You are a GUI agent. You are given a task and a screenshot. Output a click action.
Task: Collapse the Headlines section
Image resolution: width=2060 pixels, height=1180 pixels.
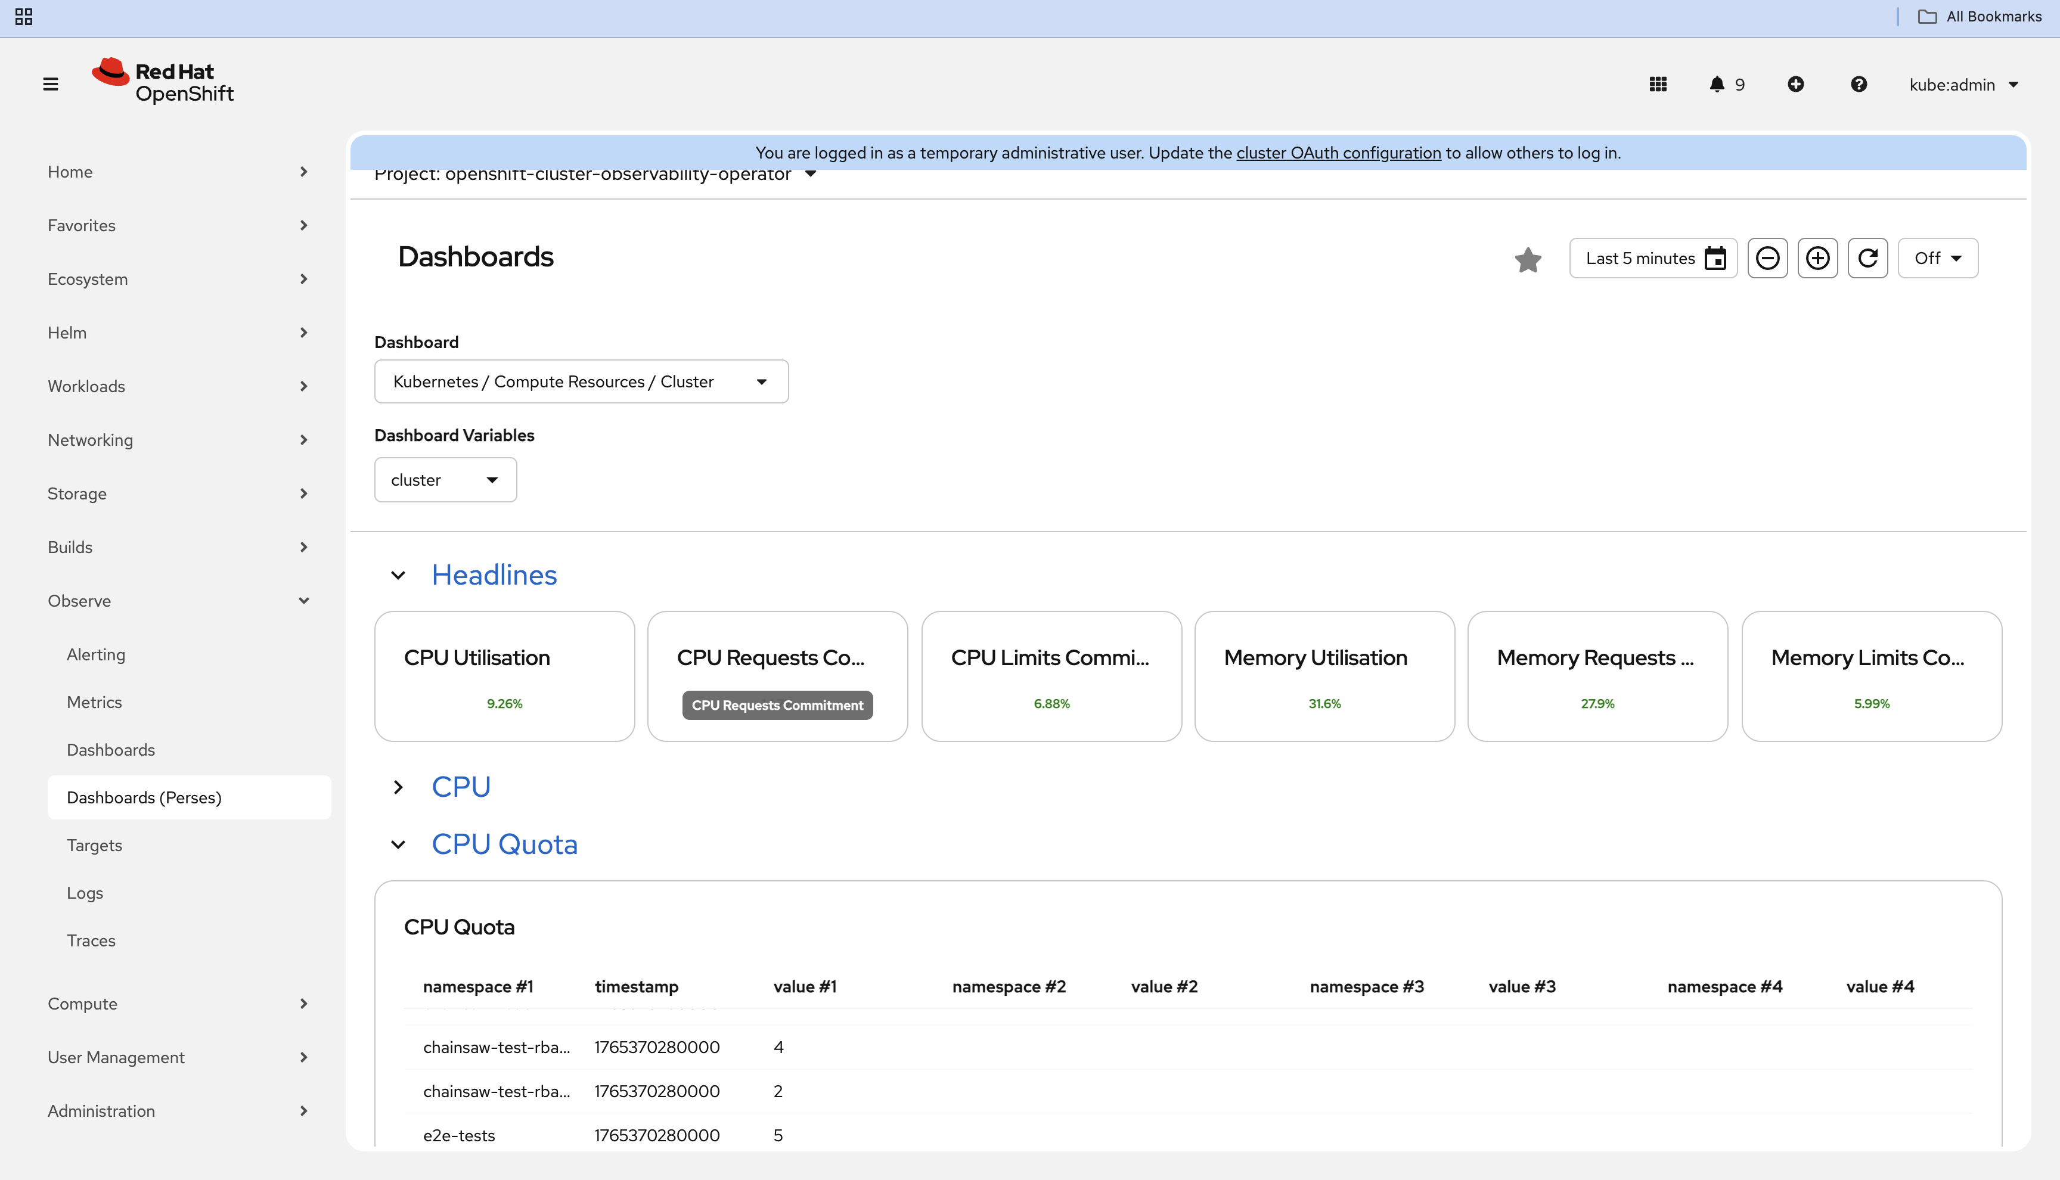(x=398, y=576)
